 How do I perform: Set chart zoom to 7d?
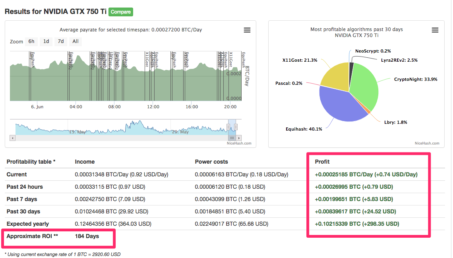pos(60,41)
